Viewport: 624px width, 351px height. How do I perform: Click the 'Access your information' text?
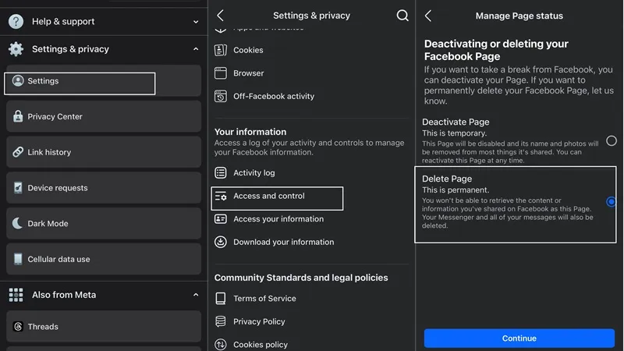278,219
